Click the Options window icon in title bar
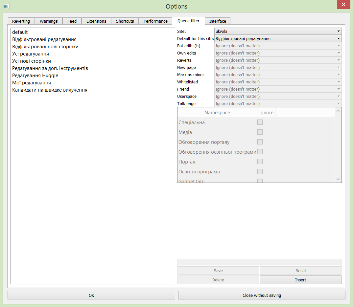Viewport: 353px width, 307px height. tap(7, 6)
